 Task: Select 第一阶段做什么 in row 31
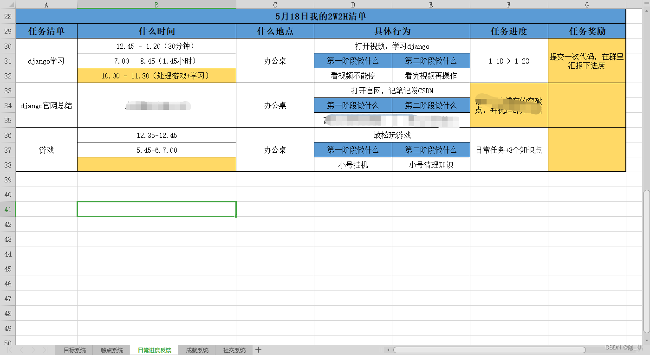click(353, 61)
